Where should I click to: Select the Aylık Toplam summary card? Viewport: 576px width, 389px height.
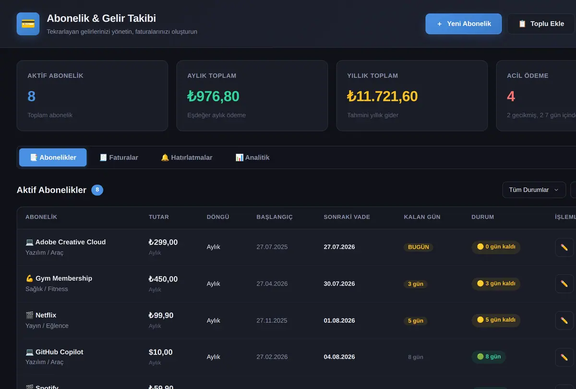click(x=252, y=95)
